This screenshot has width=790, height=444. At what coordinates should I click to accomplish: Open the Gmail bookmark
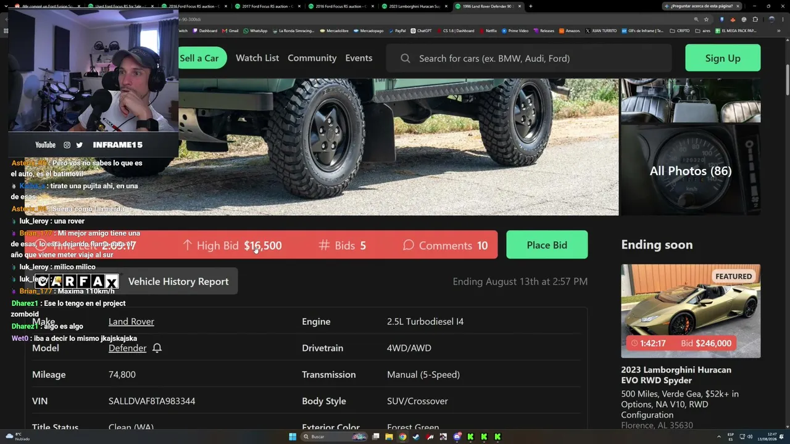tap(230, 31)
